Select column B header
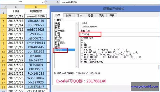 (36, 7)
